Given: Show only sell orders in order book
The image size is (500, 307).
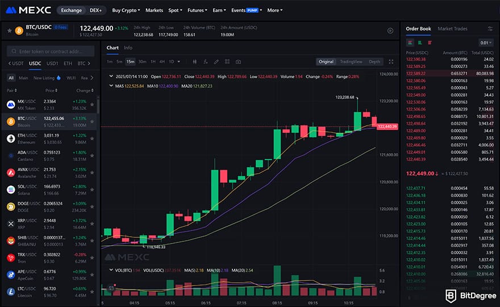Looking at the screenshot, I should (x=430, y=43).
